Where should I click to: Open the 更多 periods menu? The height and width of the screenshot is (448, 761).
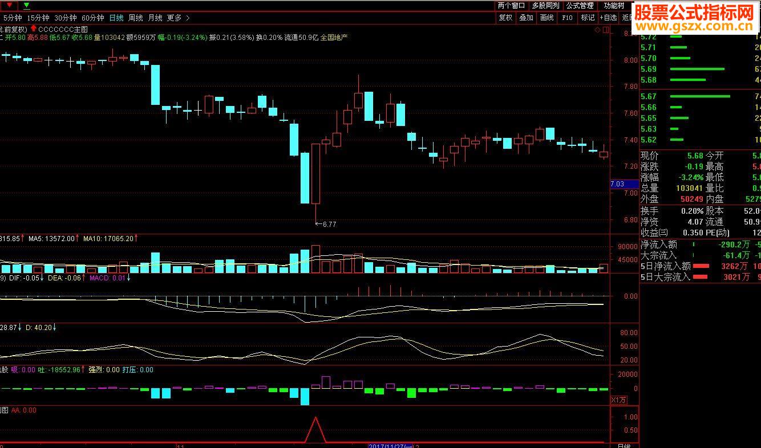pyautogui.click(x=175, y=18)
